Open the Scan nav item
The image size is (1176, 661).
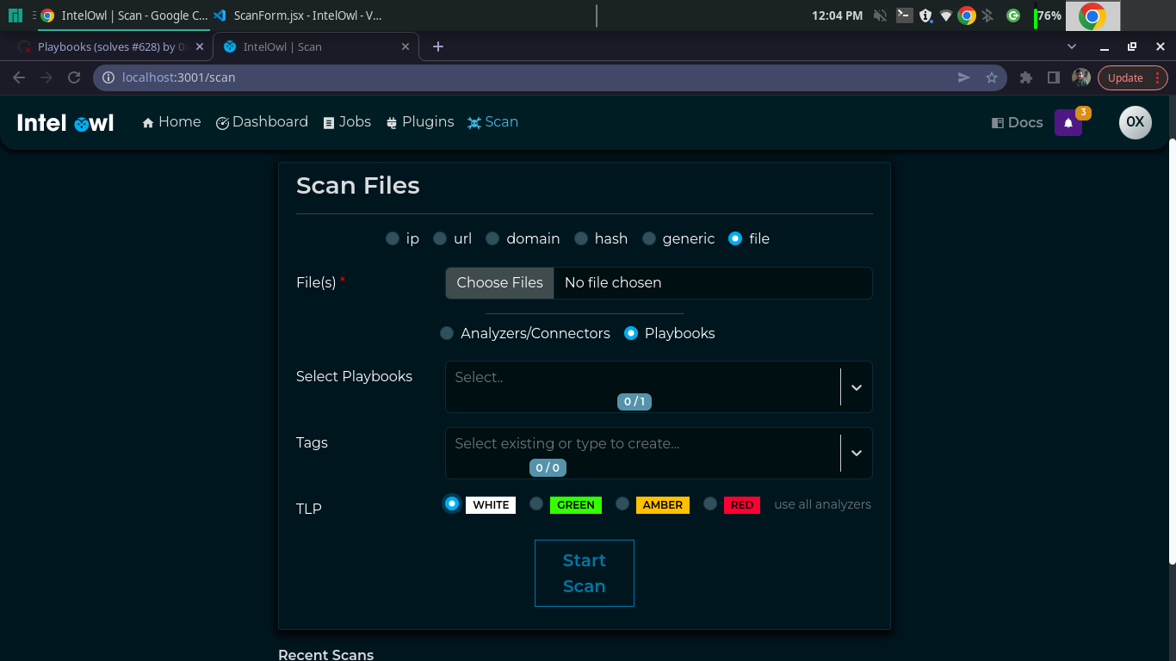pos(492,122)
